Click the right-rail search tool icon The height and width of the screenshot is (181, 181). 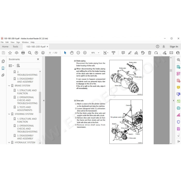178,60
